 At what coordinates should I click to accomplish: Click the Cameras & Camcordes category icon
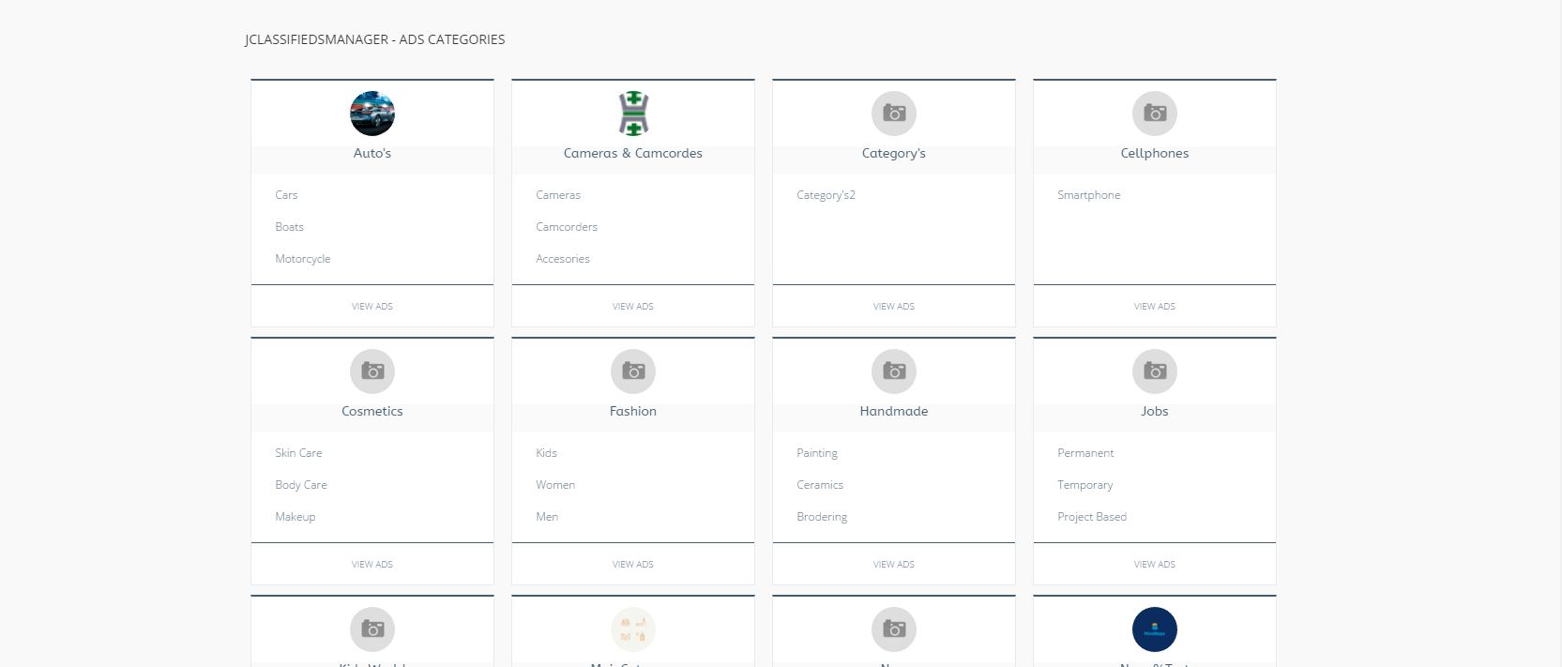(632, 114)
